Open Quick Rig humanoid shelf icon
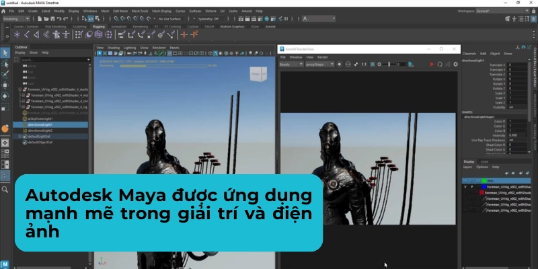Image resolution: width=538 pixels, height=269 pixels. tap(56, 34)
